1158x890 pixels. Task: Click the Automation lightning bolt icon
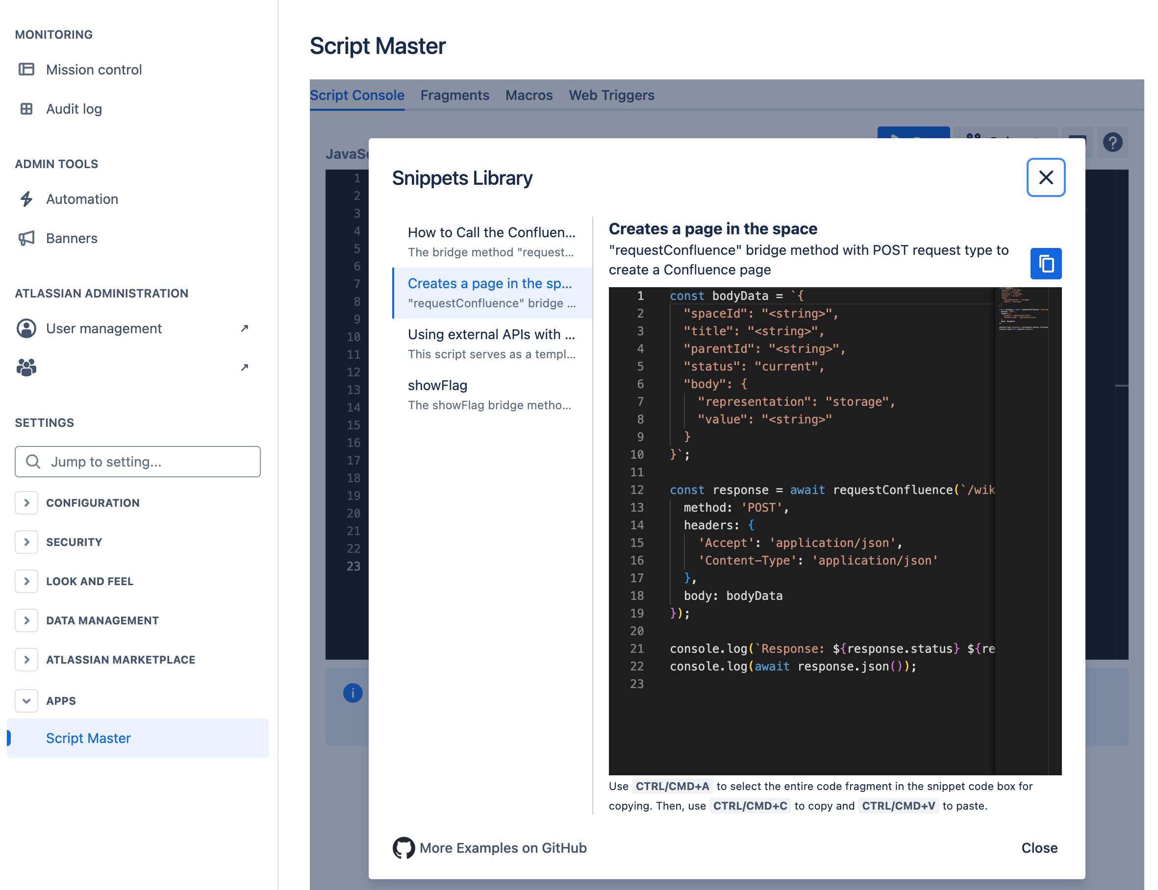pyautogui.click(x=26, y=199)
